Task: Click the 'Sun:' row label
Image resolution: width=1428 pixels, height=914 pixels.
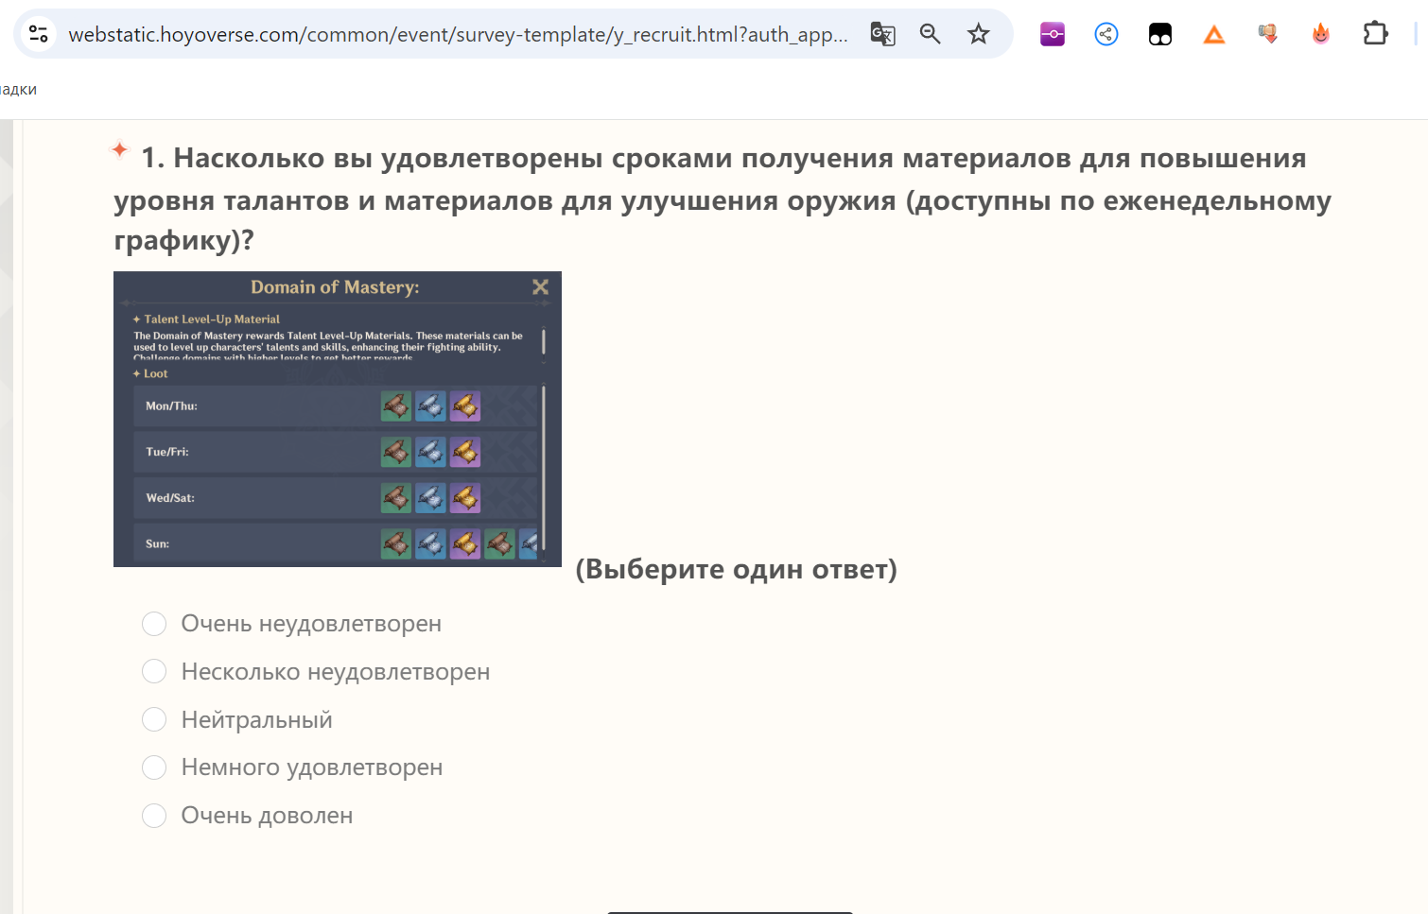Action: click(157, 543)
